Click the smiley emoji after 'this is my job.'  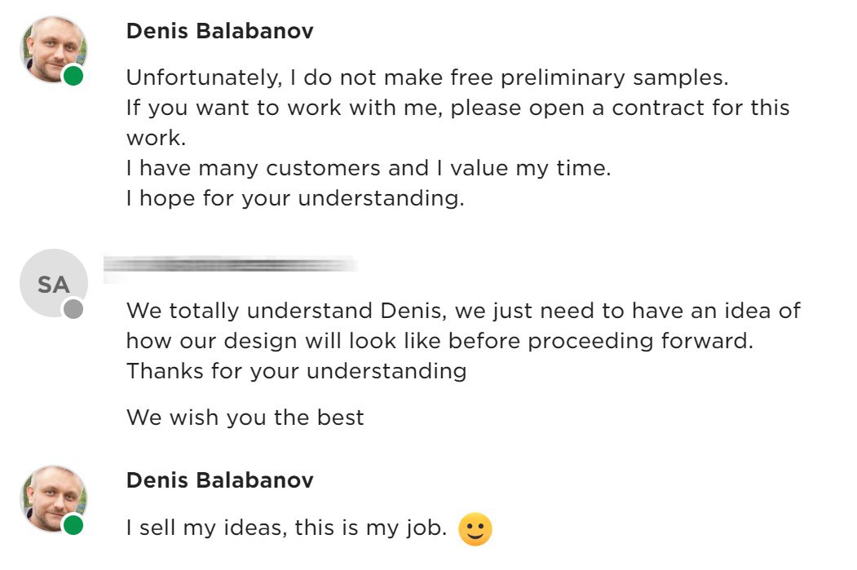coord(475,529)
